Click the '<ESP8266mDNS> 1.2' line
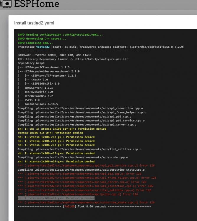The height and width of the screenshot is (221, 197). tap(35, 96)
